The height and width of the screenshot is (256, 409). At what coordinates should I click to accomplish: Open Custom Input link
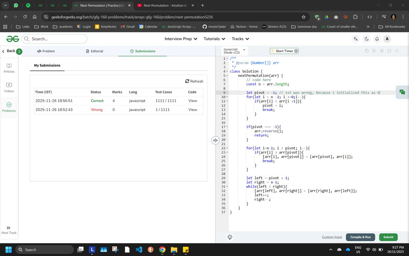click(x=332, y=237)
